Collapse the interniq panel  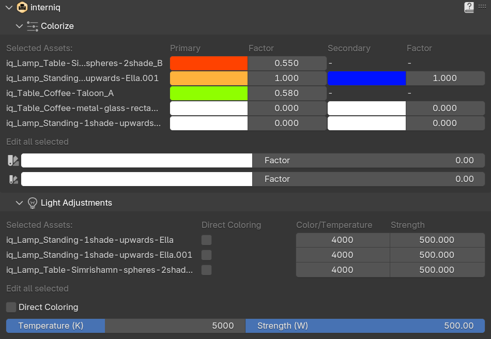(8, 7)
